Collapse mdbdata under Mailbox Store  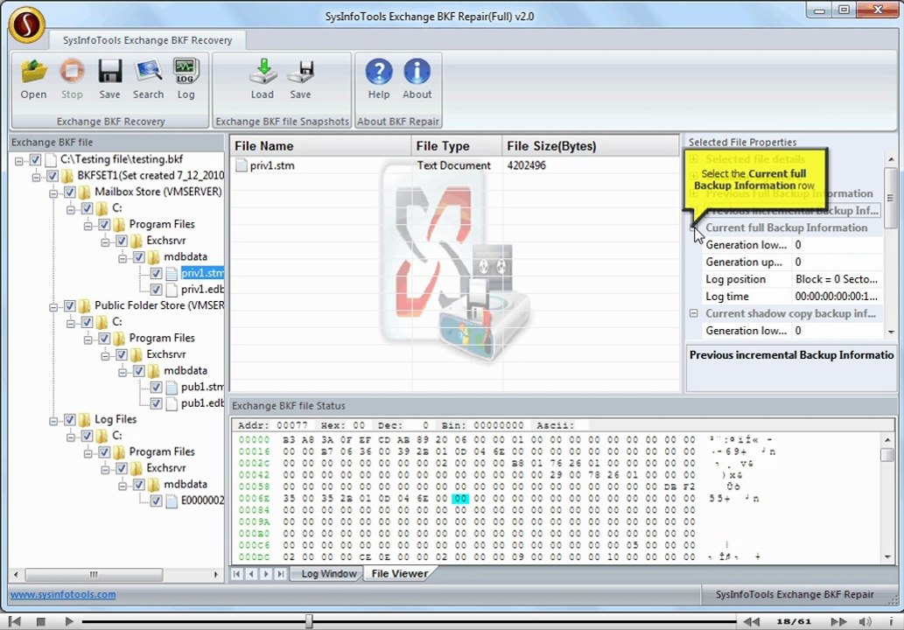click(123, 258)
